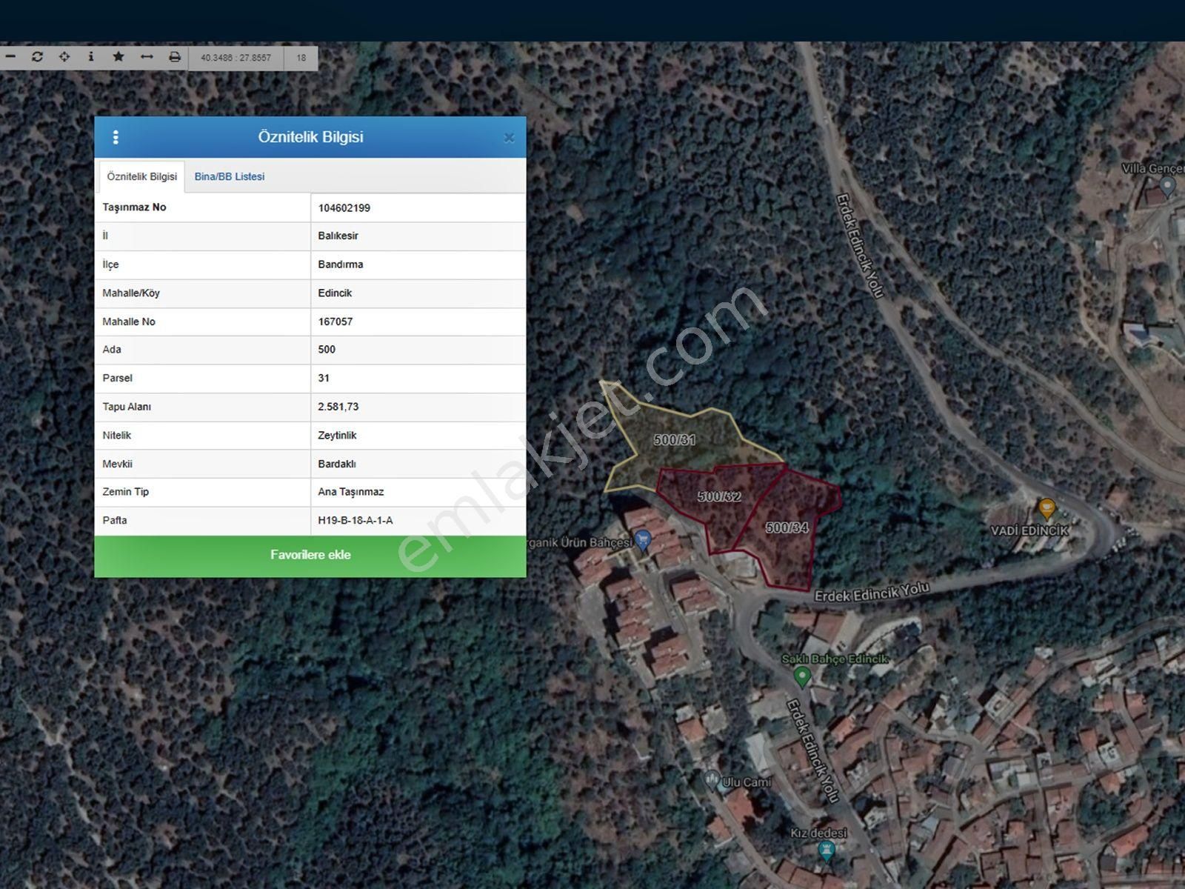The width and height of the screenshot is (1185, 889).
Task: Click the Ulu Cami map marker
Action: click(712, 780)
